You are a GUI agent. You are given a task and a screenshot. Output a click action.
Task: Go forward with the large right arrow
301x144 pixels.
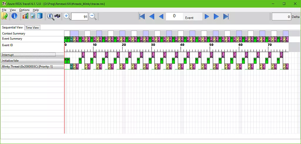point(216,16)
